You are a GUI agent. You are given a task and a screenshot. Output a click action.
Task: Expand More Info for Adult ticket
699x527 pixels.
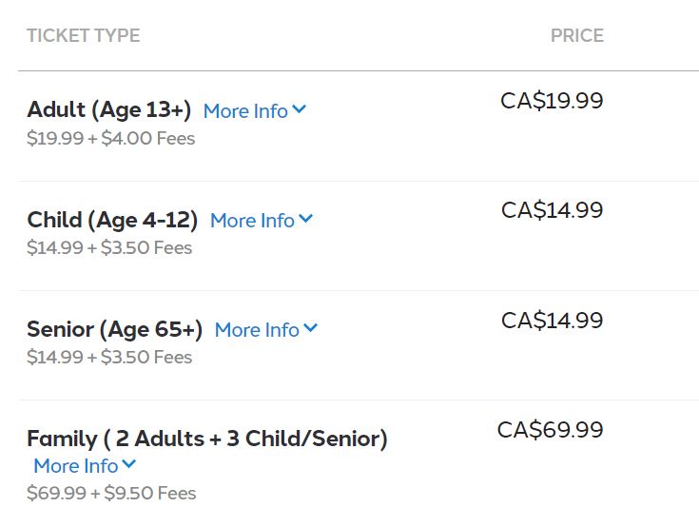(x=245, y=110)
